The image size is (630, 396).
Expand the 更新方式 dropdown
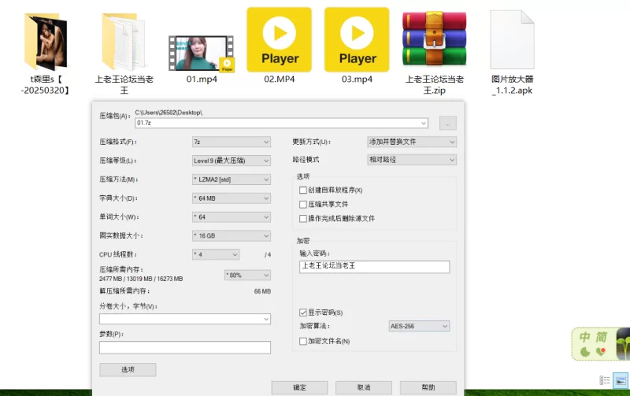click(412, 142)
